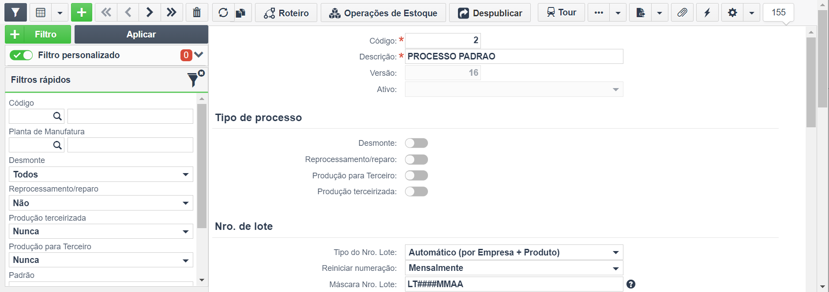Open the Tipo do Nro. Lote dropdown
Screen dimensions: 829x292
[x=514, y=252]
